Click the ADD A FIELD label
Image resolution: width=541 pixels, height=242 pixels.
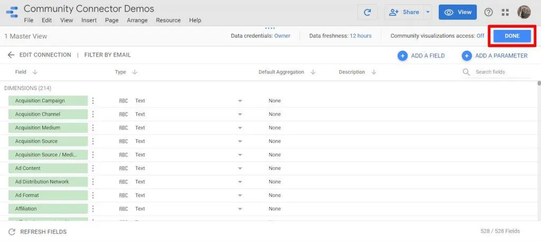tap(428, 56)
